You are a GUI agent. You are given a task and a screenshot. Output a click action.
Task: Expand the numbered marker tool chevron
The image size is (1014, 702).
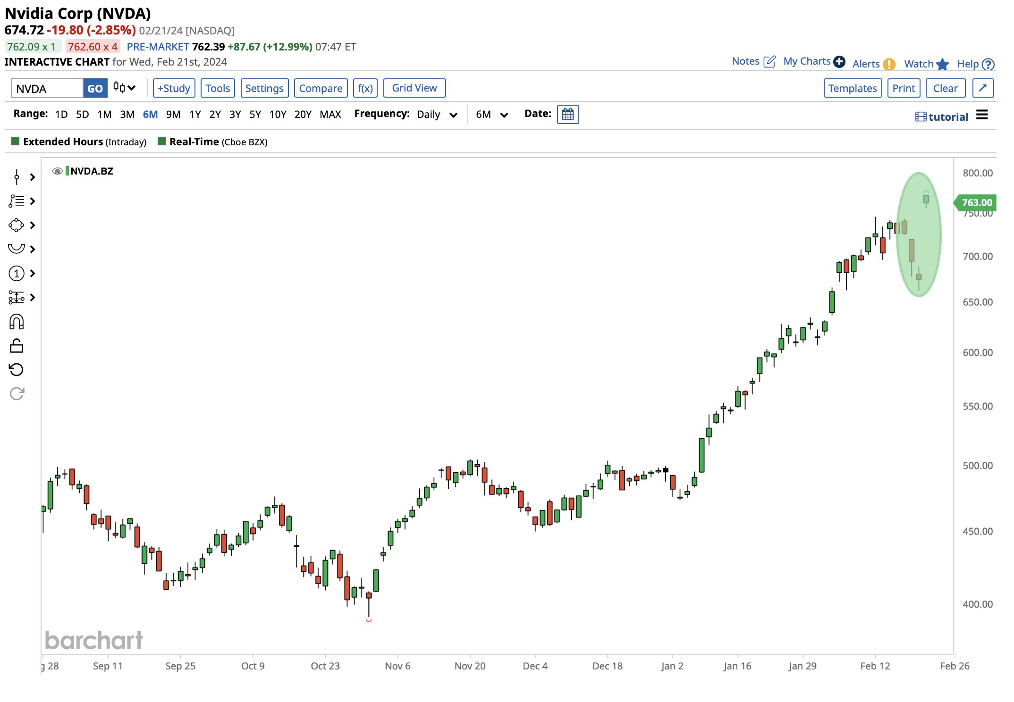33,274
